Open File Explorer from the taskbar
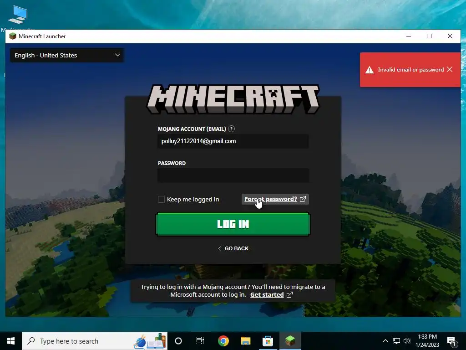Screen dimensions: 466x350 tap(245, 341)
